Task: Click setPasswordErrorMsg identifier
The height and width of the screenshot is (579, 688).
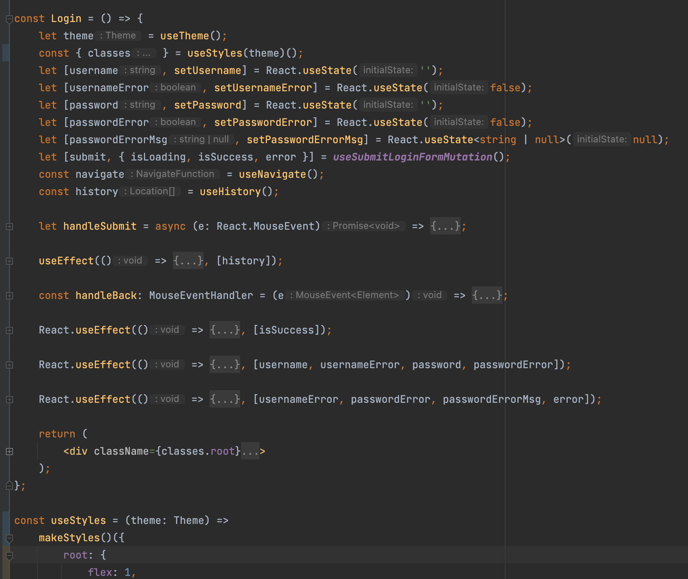Action: [x=305, y=140]
